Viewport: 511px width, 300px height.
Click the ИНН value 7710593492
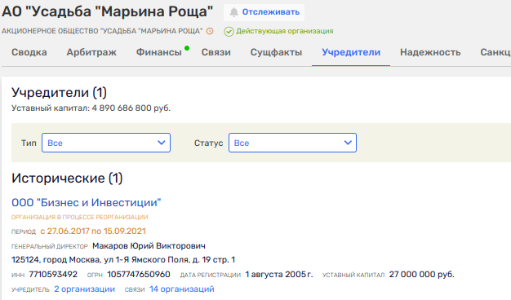[53, 274]
